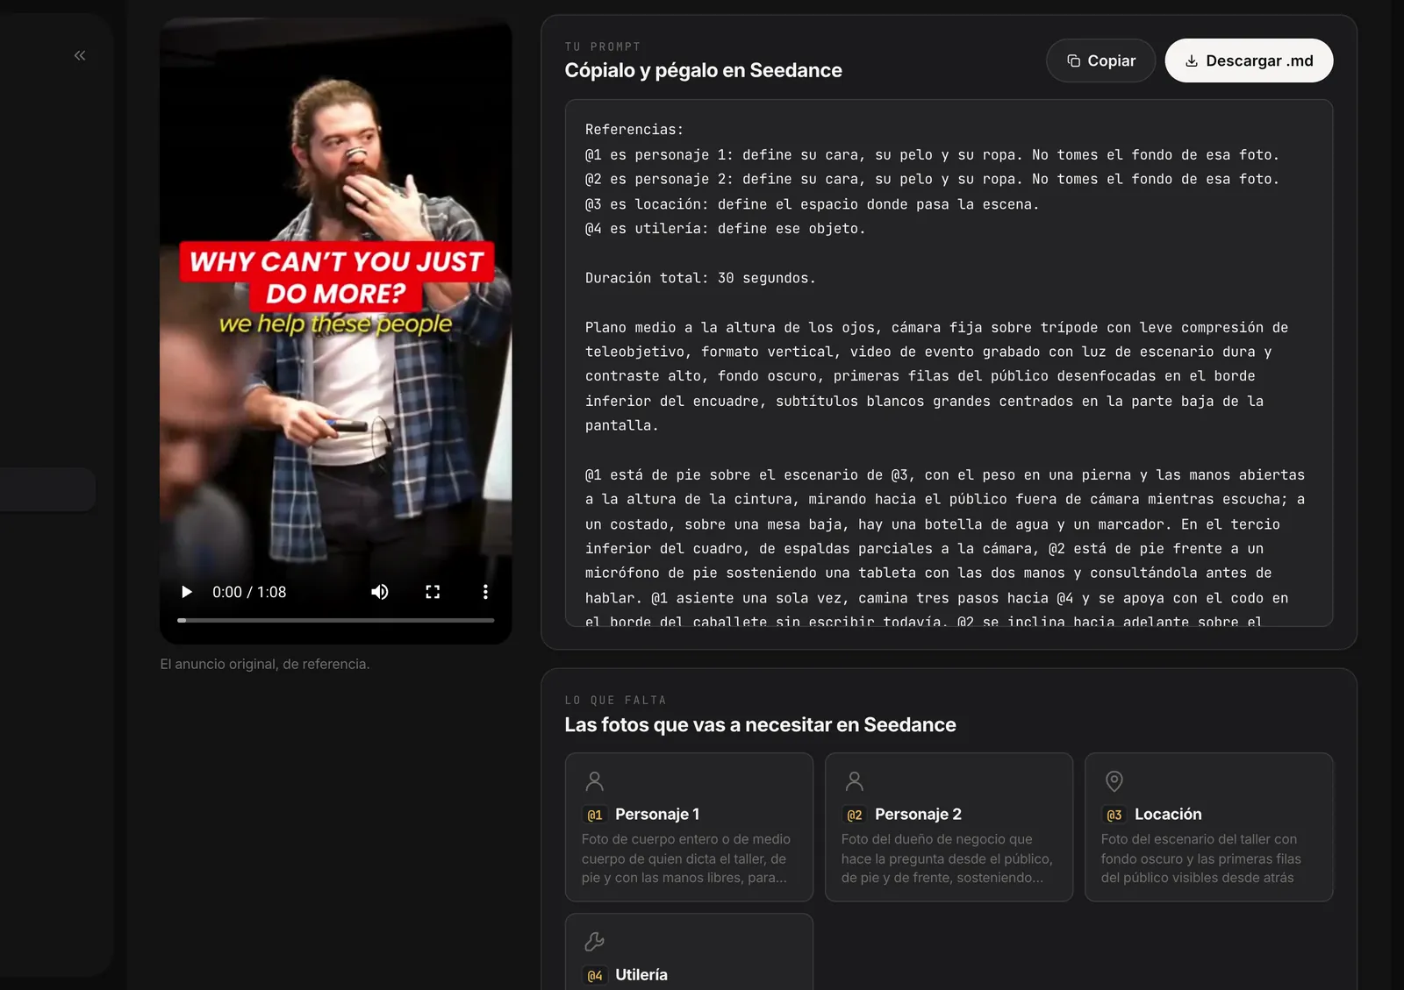Screen dimensions: 1404x990
Task: Click the 'LO QUE FALTA' label
Action: click(x=616, y=701)
